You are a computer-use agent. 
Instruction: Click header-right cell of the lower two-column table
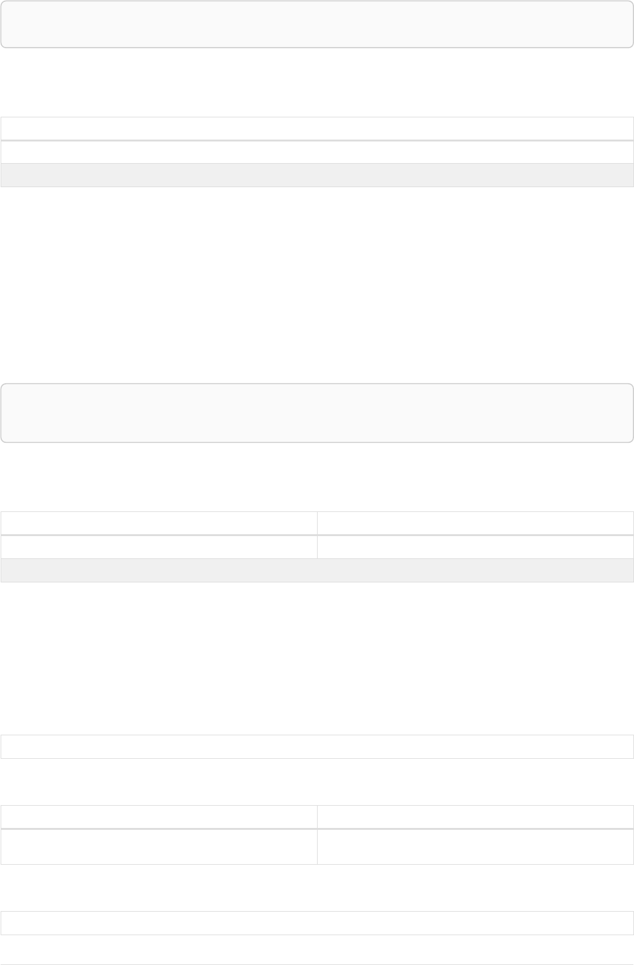pos(475,817)
